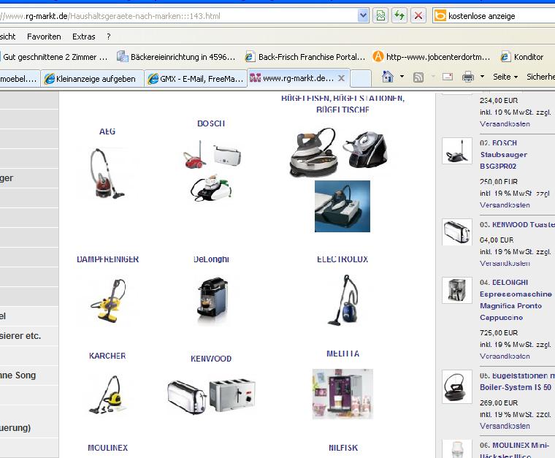The height and width of the screenshot is (458, 555).
Task: Click the Refresh page icon
Action: coord(399,15)
